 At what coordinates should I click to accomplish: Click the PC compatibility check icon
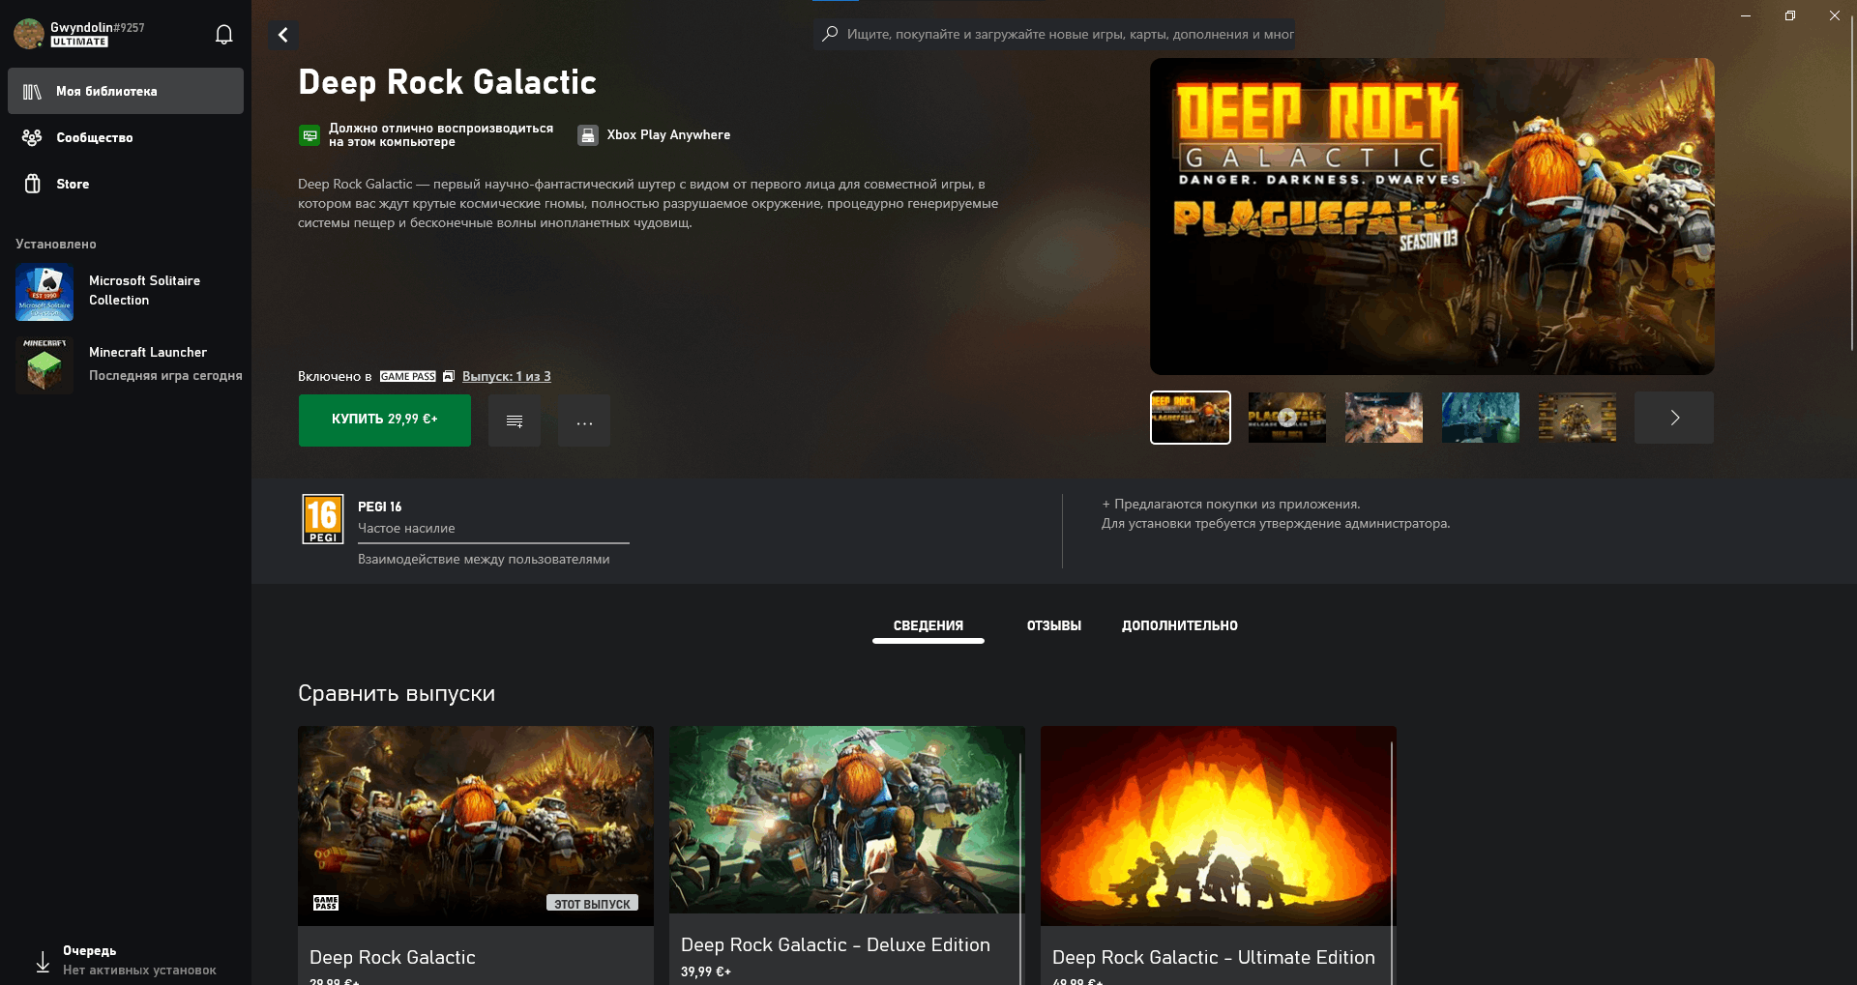click(309, 136)
